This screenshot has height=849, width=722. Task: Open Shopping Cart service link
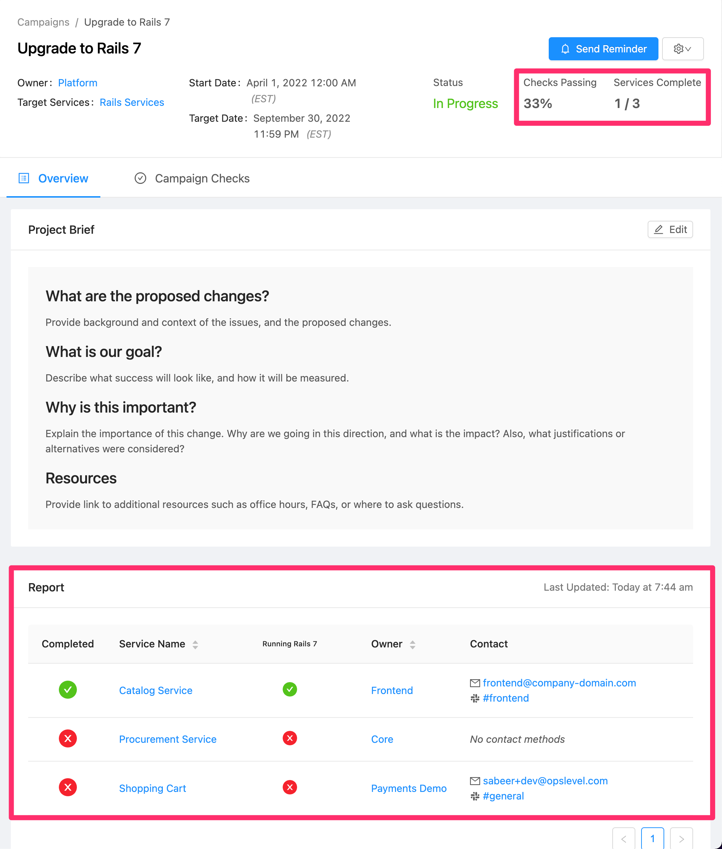tap(152, 788)
